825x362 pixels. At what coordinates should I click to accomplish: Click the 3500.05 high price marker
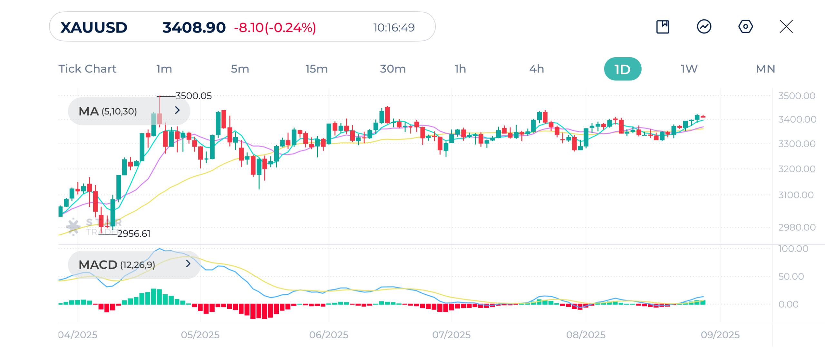pos(193,96)
